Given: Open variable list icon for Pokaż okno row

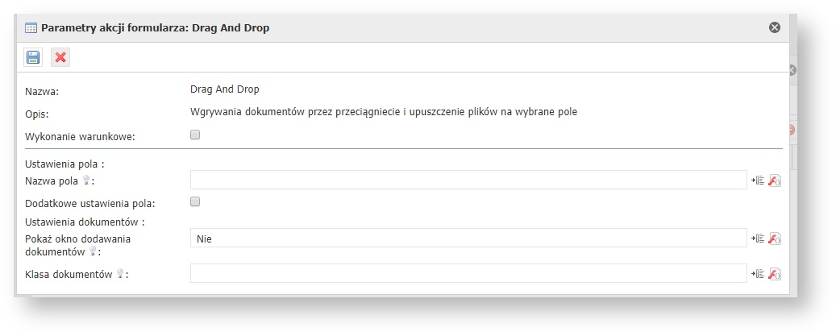Looking at the screenshot, I should point(758,239).
